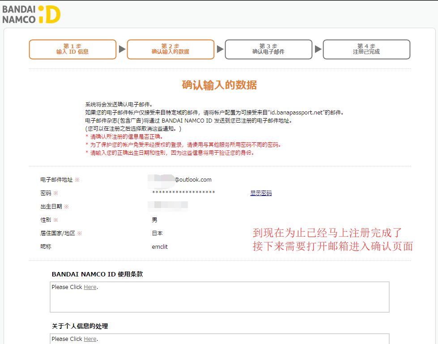Click the BANDAI NAMCO ID 使用条款 heading

(97, 274)
